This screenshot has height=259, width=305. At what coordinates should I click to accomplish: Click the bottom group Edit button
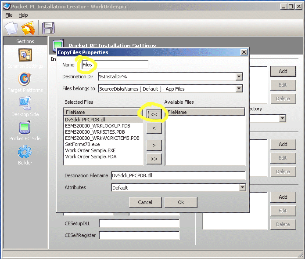pyautogui.click(x=283, y=211)
